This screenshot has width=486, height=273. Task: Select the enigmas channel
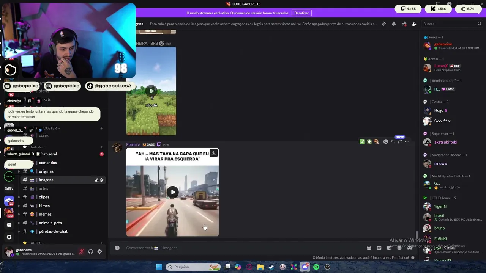click(x=62, y=171)
